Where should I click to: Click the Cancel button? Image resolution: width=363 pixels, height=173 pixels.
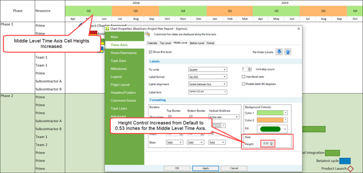234,168
